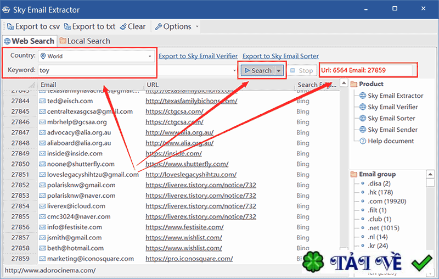Switch to the Local Search tab
This screenshot has height=279, width=439.
coord(85,41)
